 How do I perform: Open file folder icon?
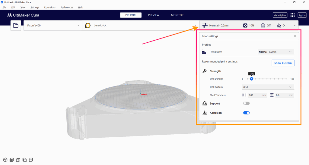tap(16, 26)
